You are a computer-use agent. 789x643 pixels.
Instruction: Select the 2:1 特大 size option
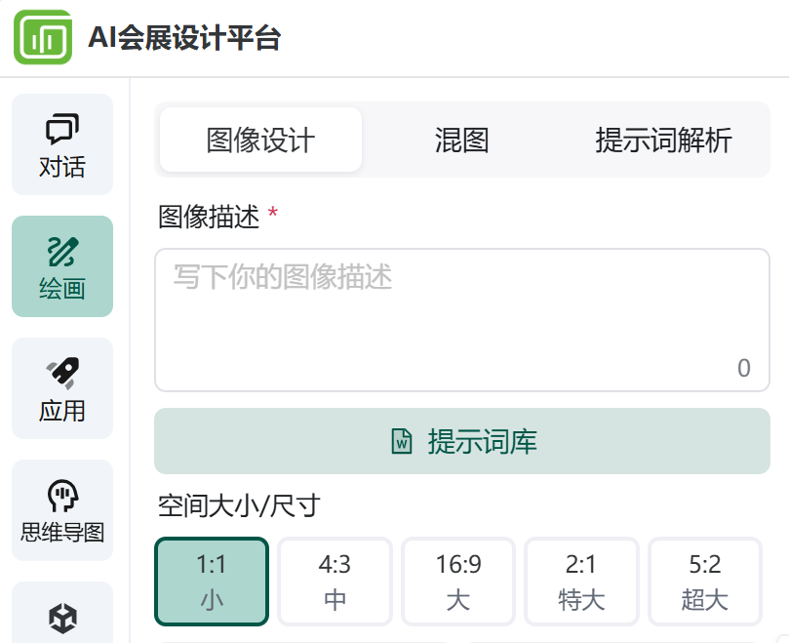tap(581, 582)
